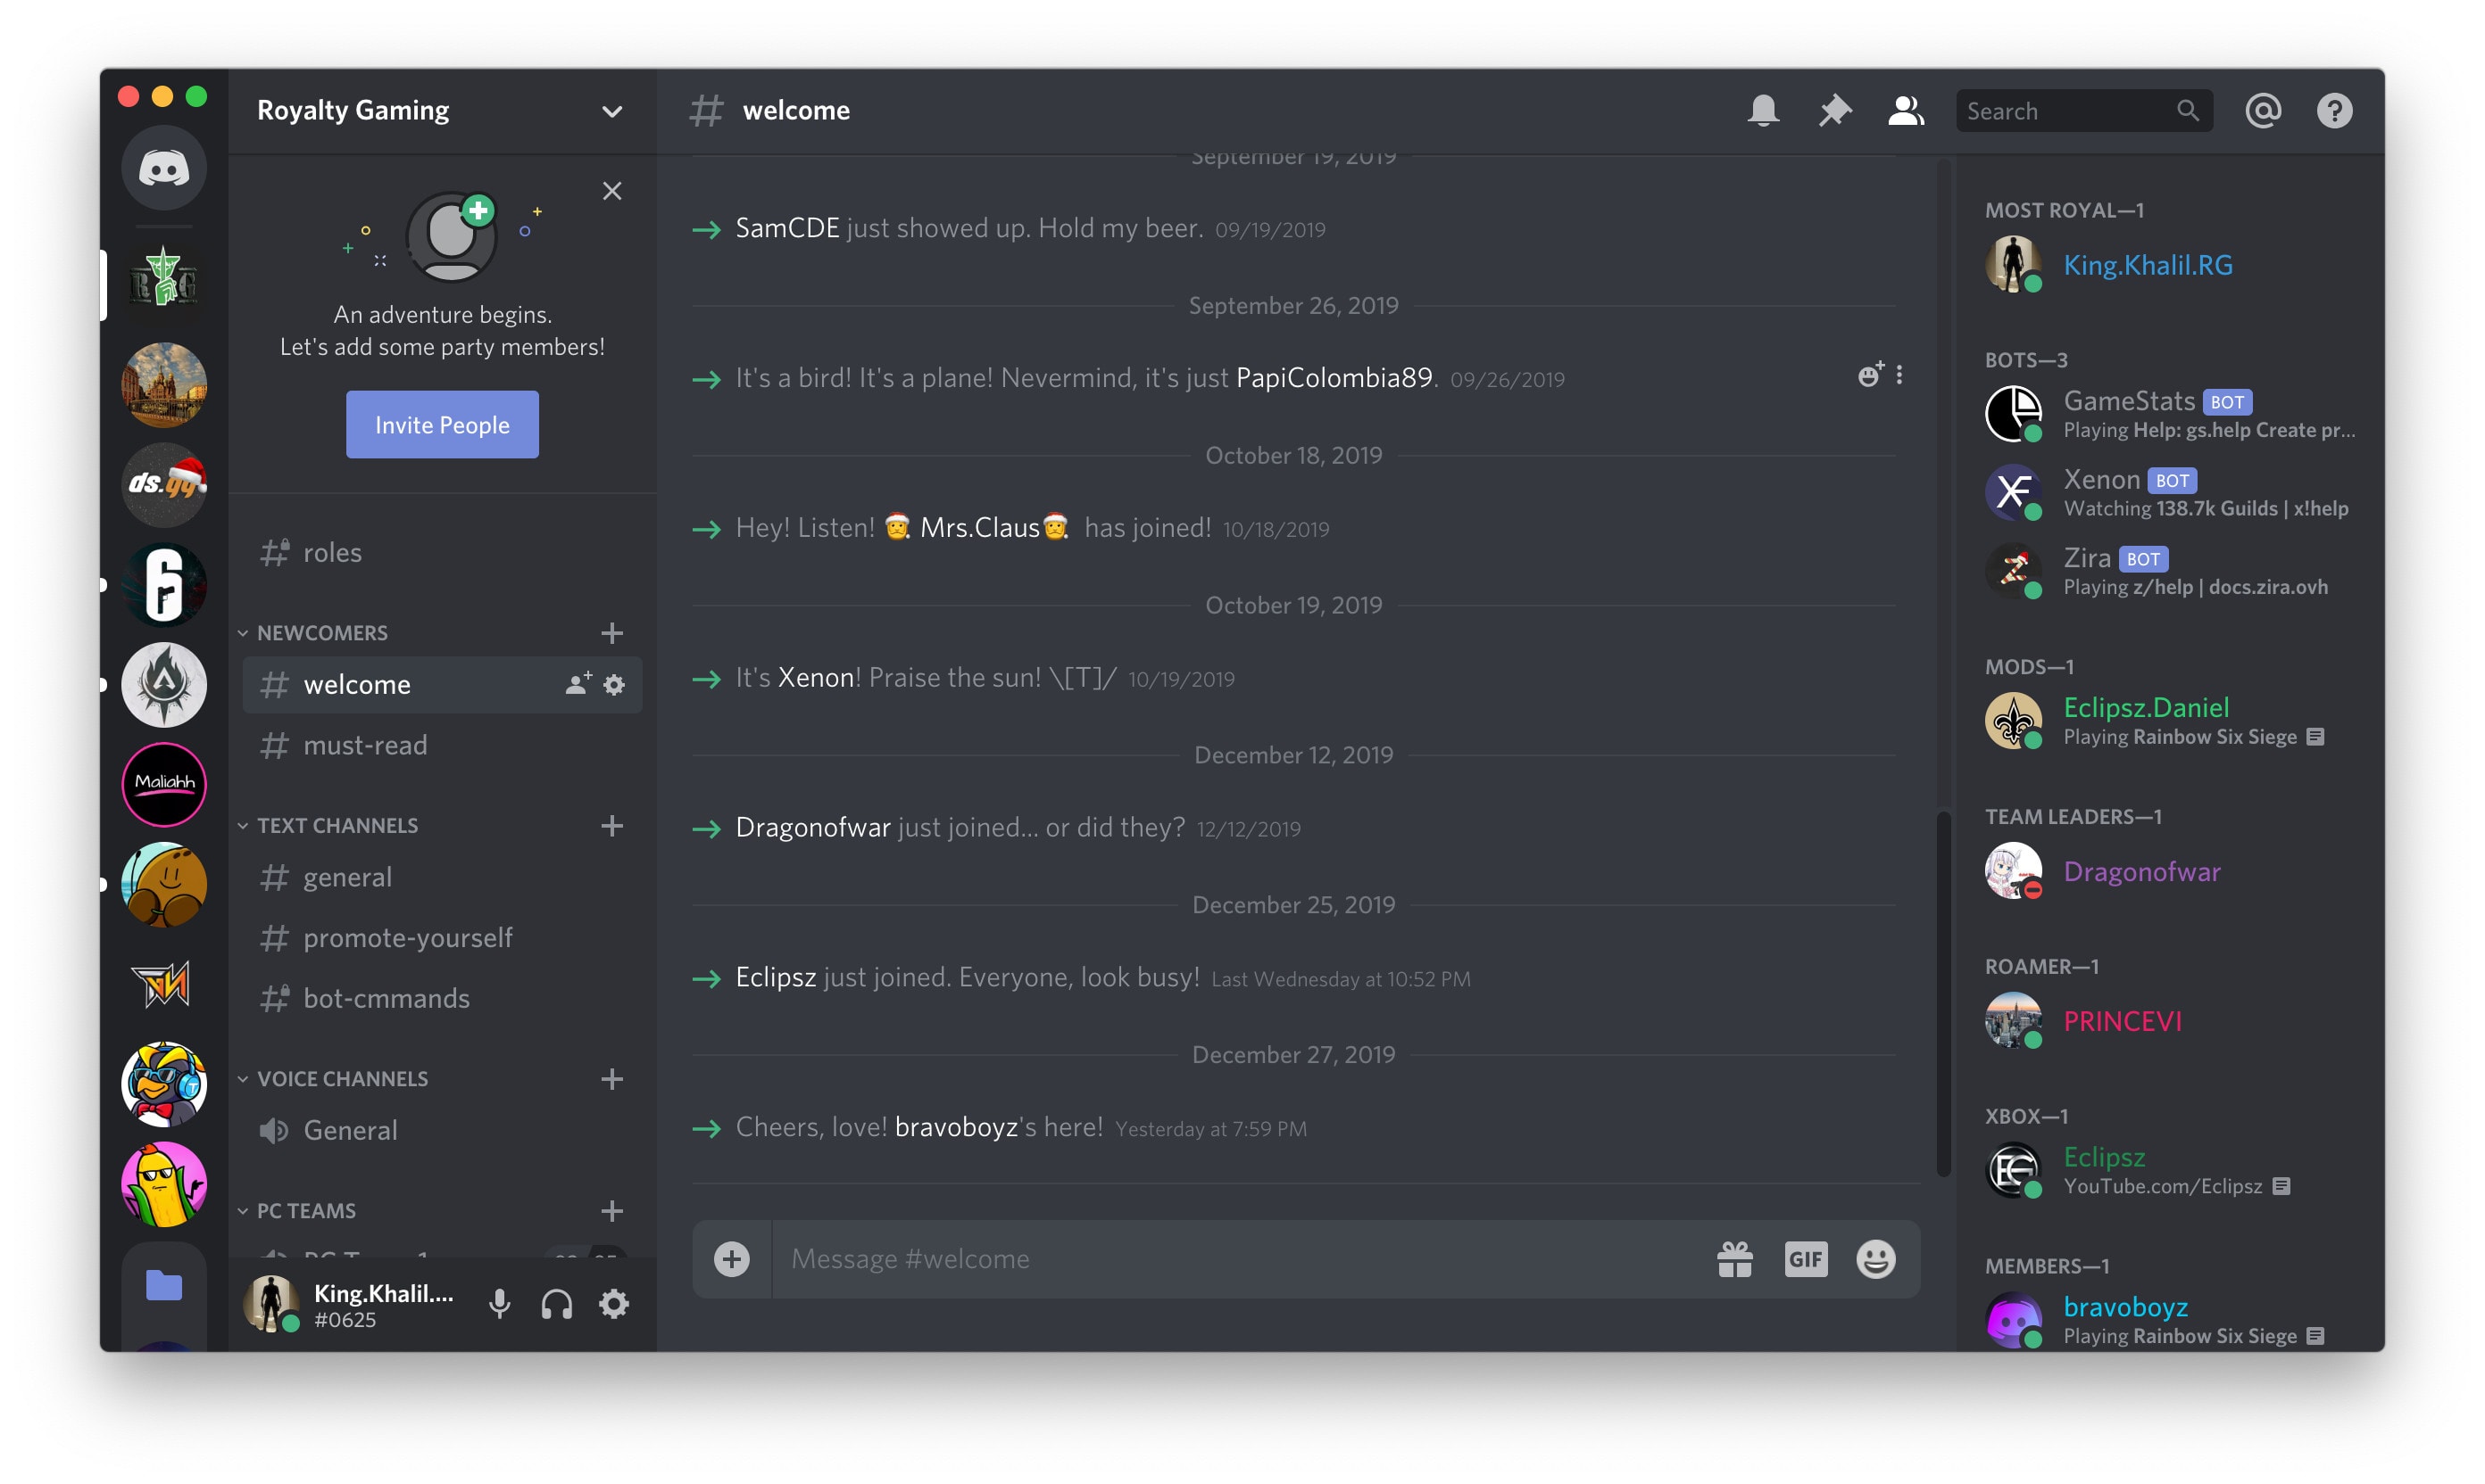Open the GIF picker
Viewport: 2485px width, 1484px height.
1806,1259
